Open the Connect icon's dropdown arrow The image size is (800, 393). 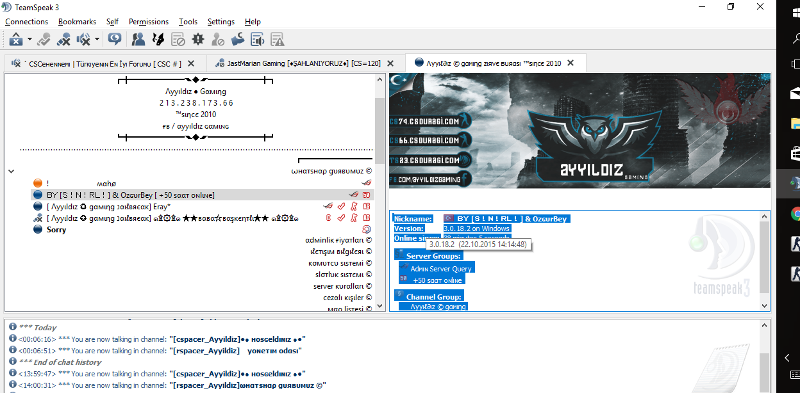(29, 40)
